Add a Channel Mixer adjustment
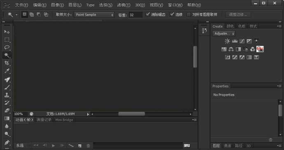This screenshot has height=150, width=284. [253, 49]
